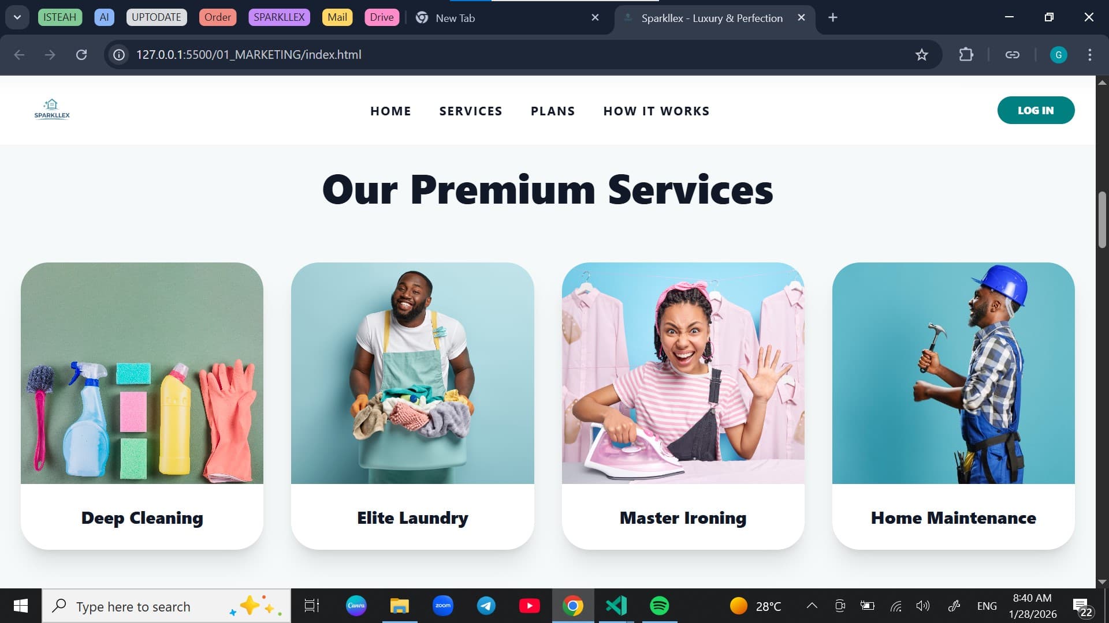The height and width of the screenshot is (623, 1109).
Task: Launch Visual Studio Code from the taskbar
Action: (x=616, y=606)
